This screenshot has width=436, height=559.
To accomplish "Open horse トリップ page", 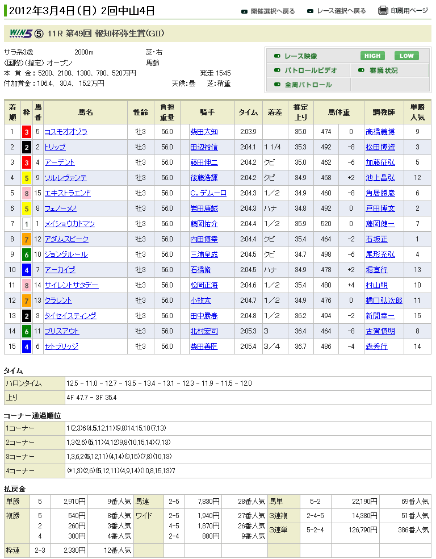I will (x=55, y=147).
